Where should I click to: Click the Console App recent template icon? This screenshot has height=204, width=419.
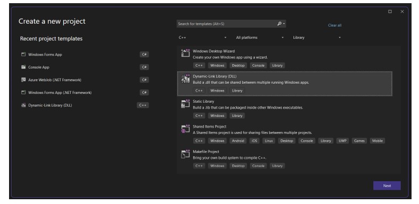(23, 67)
